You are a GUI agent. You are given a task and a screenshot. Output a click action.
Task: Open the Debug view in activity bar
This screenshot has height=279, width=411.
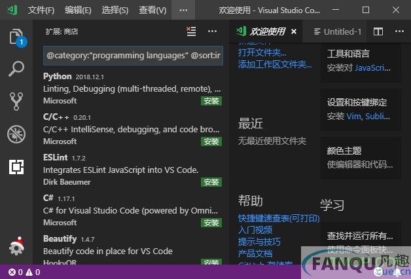(x=16, y=134)
